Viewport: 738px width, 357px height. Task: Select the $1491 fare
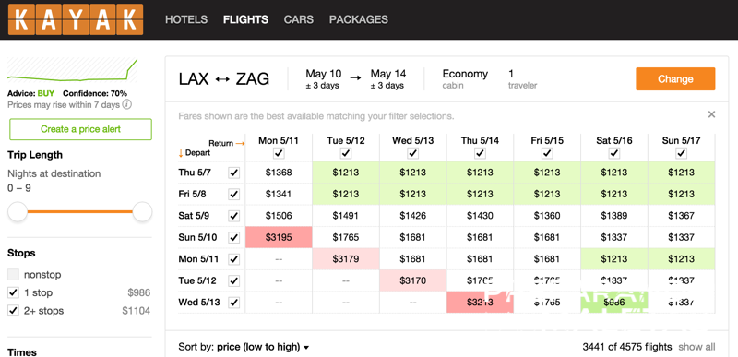(346, 216)
